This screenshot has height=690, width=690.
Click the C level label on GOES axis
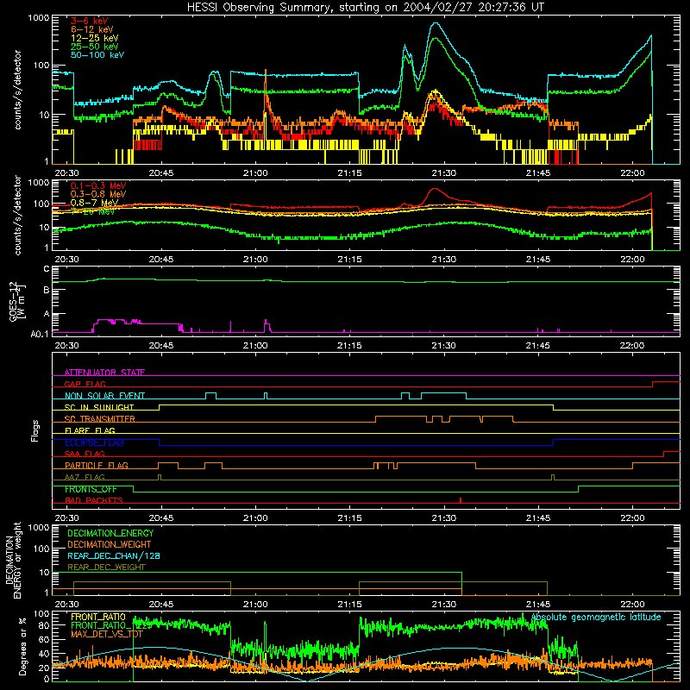(x=47, y=269)
